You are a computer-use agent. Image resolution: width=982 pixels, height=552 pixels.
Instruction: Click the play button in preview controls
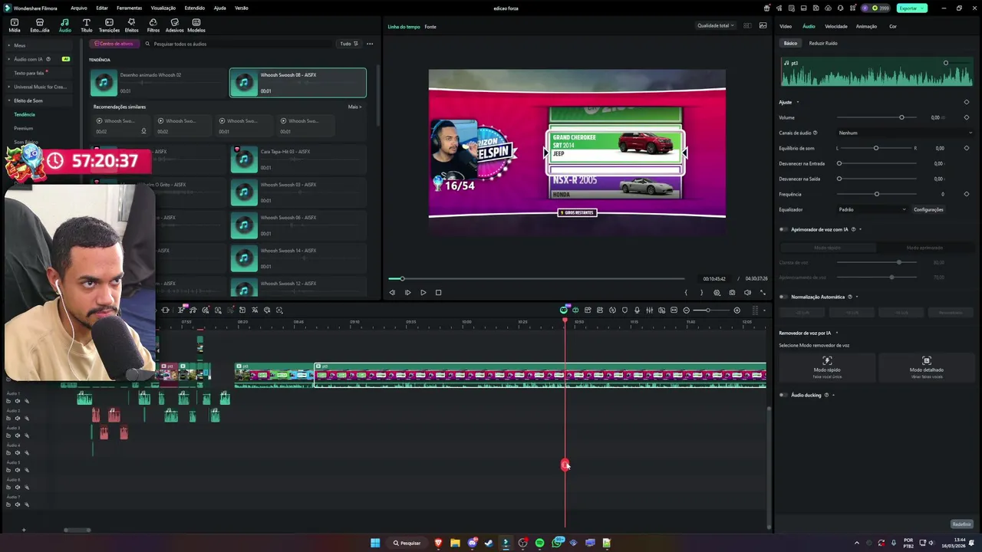coord(423,292)
